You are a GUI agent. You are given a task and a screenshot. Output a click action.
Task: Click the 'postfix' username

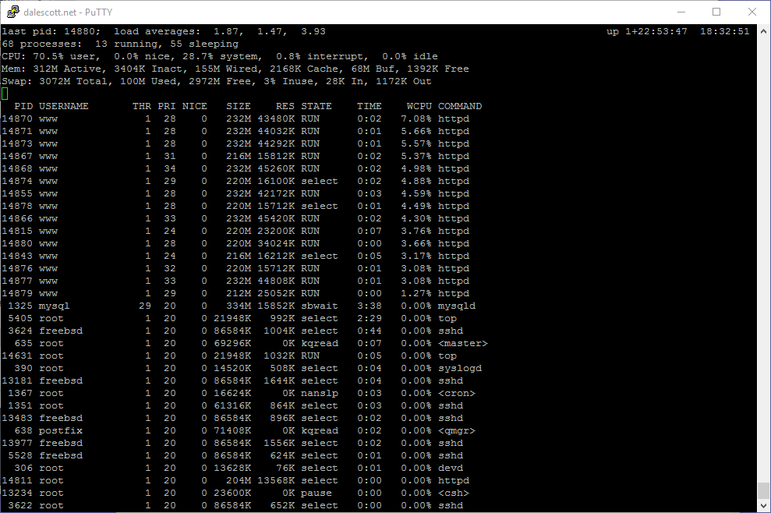pyautogui.click(x=61, y=431)
